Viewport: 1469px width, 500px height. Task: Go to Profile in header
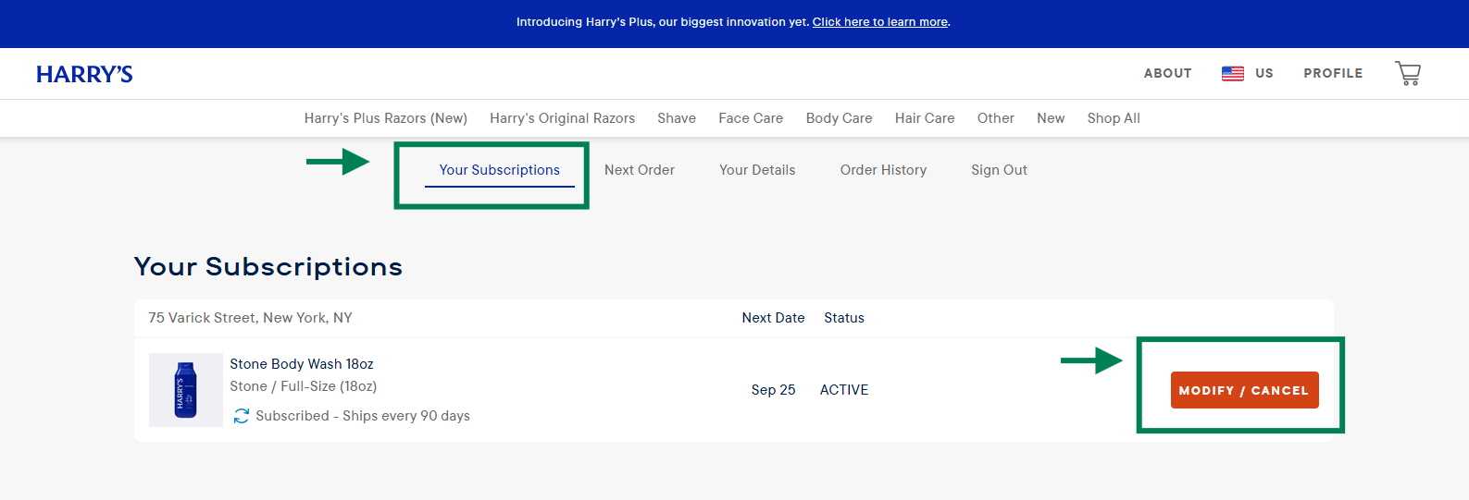(1332, 74)
